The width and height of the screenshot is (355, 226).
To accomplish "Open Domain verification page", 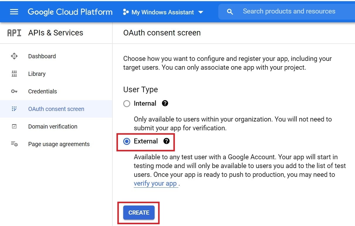I will (x=53, y=126).
